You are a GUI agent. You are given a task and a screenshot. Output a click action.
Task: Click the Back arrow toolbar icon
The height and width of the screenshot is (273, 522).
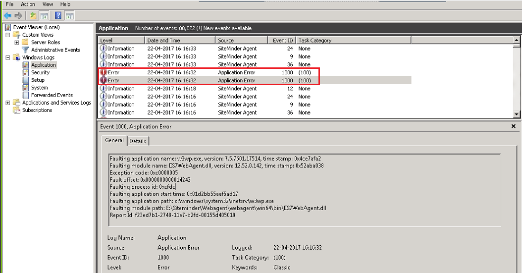7,16
